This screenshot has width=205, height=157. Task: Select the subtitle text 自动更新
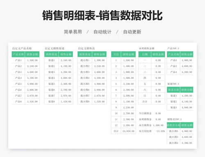coord(132,32)
